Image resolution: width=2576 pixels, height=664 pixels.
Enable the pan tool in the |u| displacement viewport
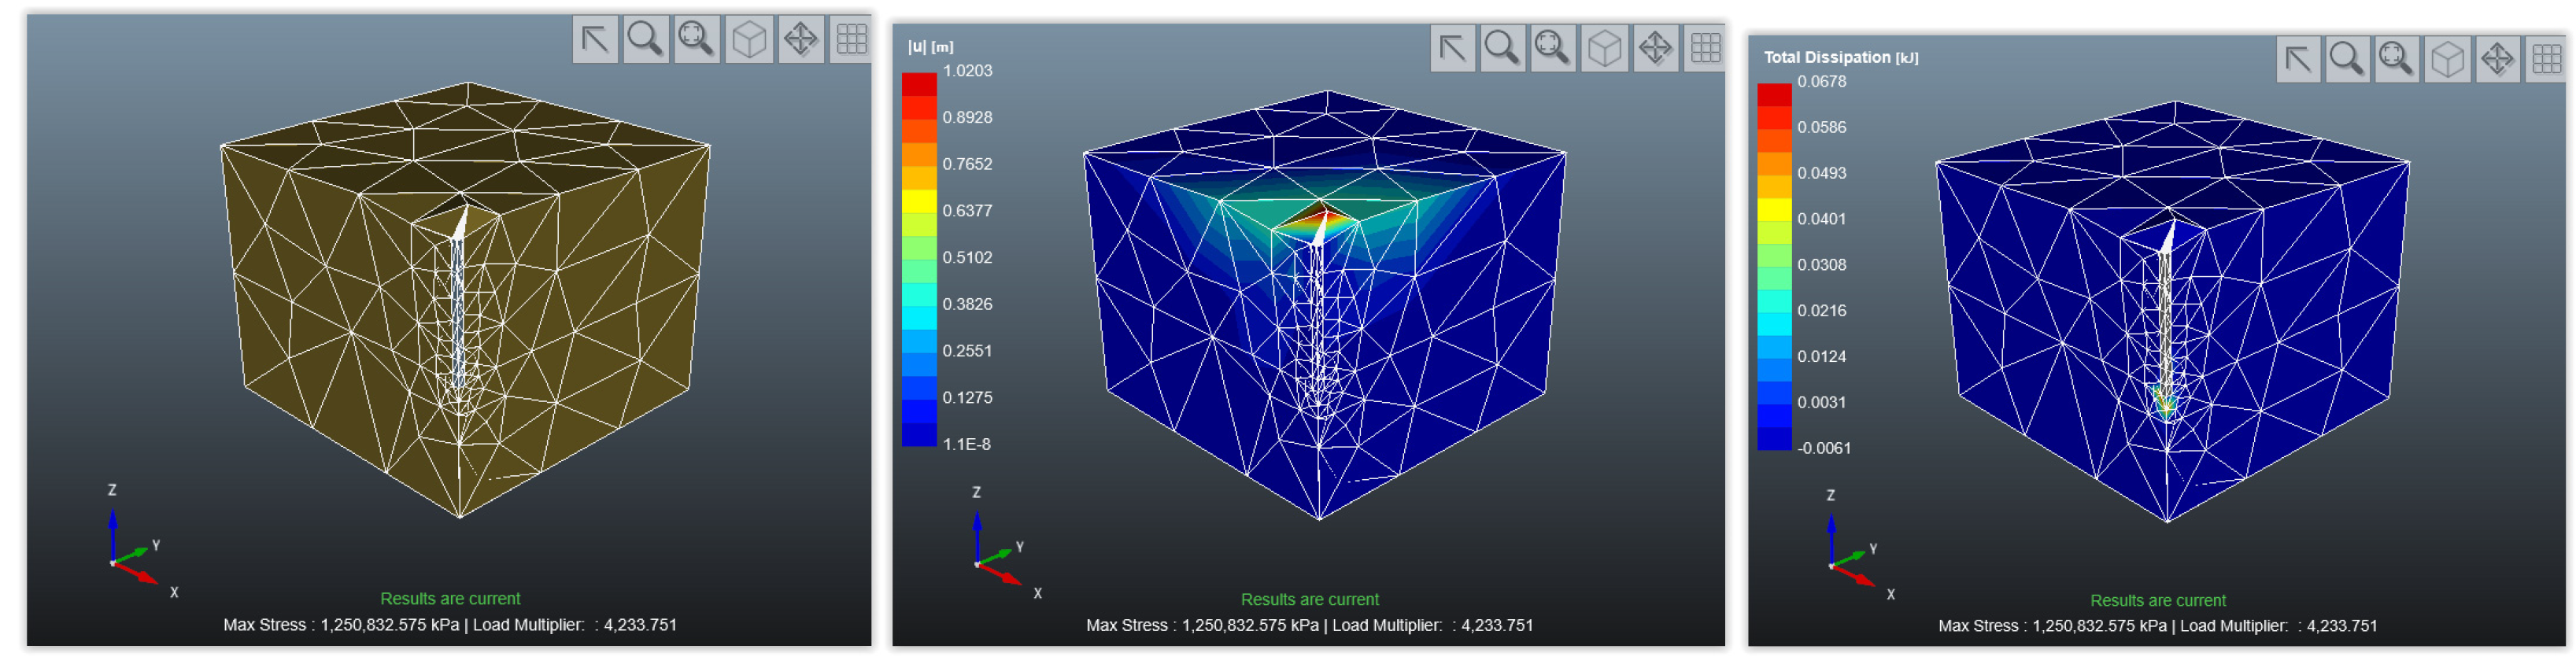(1655, 48)
